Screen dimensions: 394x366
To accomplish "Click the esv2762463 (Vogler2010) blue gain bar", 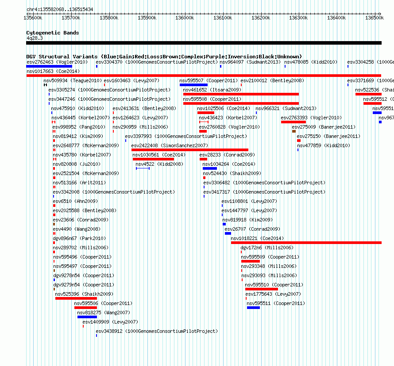I will click(49, 66).
